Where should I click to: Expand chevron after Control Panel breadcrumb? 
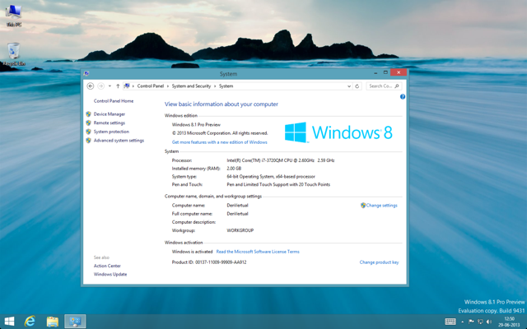pos(168,86)
